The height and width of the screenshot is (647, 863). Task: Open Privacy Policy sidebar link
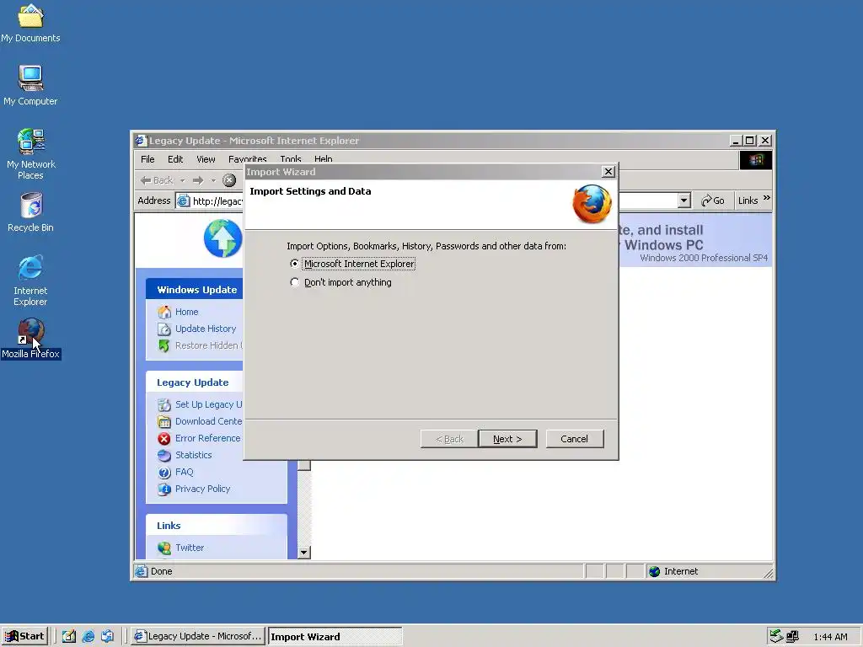[x=202, y=489]
